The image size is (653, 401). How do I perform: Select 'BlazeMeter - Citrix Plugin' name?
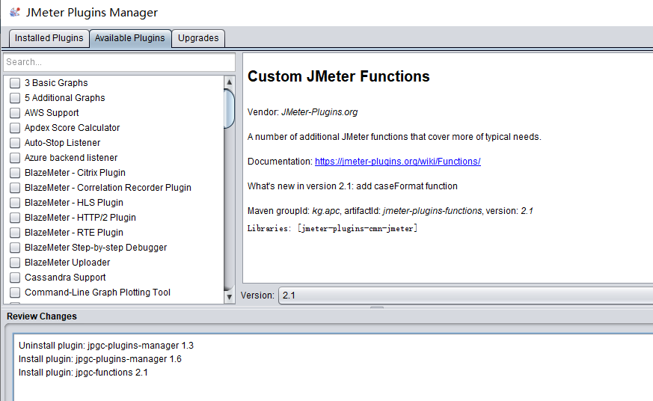pos(75,173)
